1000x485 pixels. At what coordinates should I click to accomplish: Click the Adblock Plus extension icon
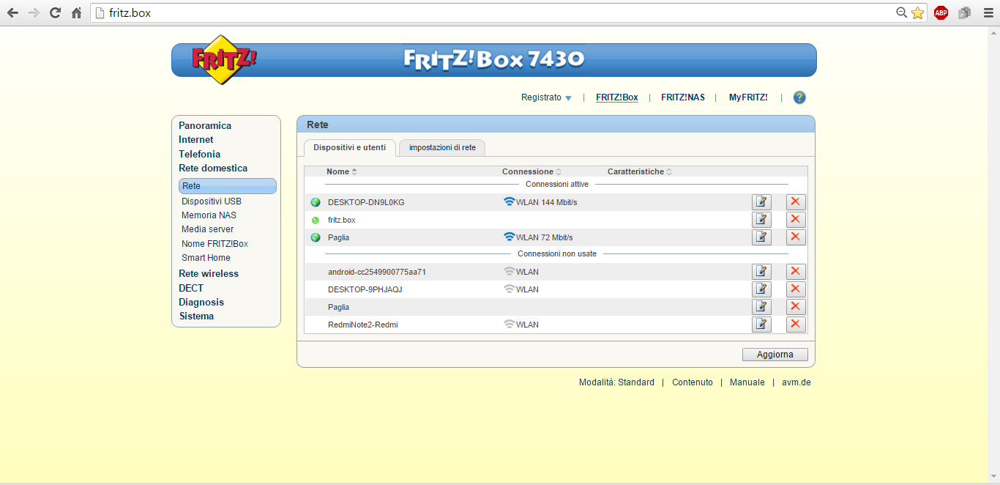(941, 12)
